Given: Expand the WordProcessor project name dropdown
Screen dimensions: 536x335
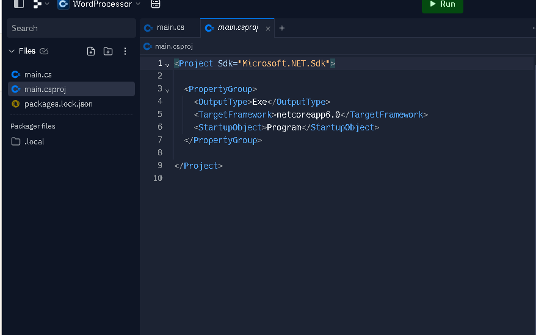Looking at the screenshot, I should pos(138,4).
